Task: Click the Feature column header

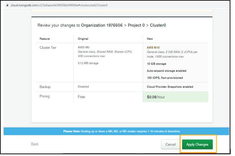Action: click(x=45, y=39)
